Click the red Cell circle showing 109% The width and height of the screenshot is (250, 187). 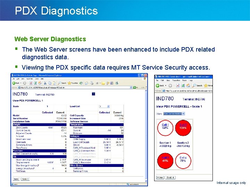pos(183,128)
